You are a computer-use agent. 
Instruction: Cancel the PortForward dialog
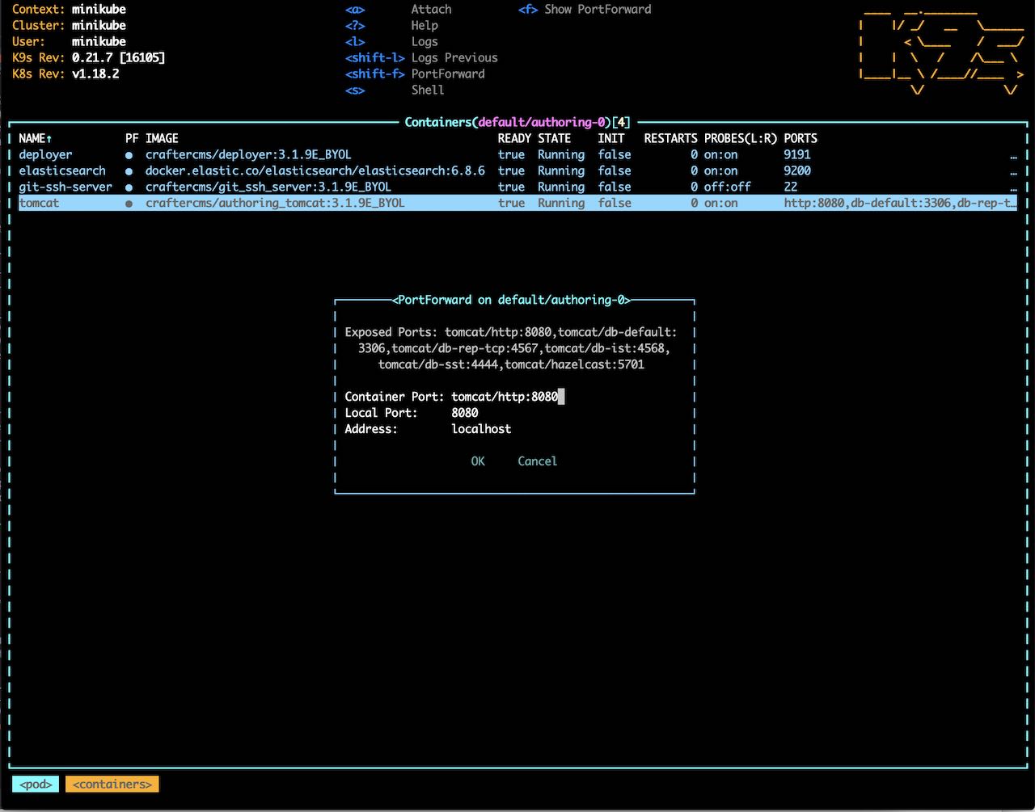point(537,461)
